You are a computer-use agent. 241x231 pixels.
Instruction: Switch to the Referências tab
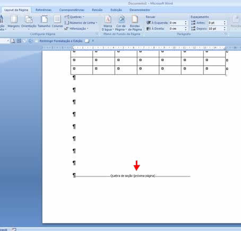pyautogui.click(x=44, y=10)
